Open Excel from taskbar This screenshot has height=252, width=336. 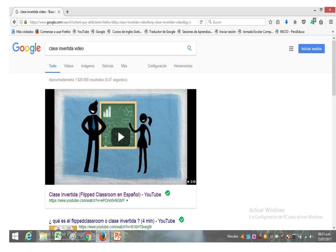(58, 236)
